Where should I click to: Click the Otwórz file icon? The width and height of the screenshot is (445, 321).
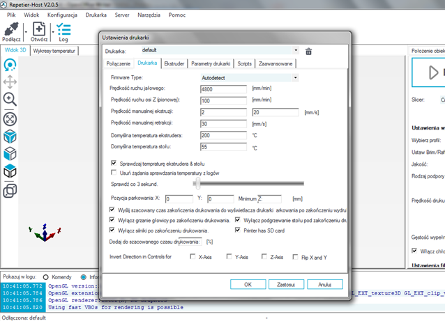pyautogui.click(x=39, y=29)
